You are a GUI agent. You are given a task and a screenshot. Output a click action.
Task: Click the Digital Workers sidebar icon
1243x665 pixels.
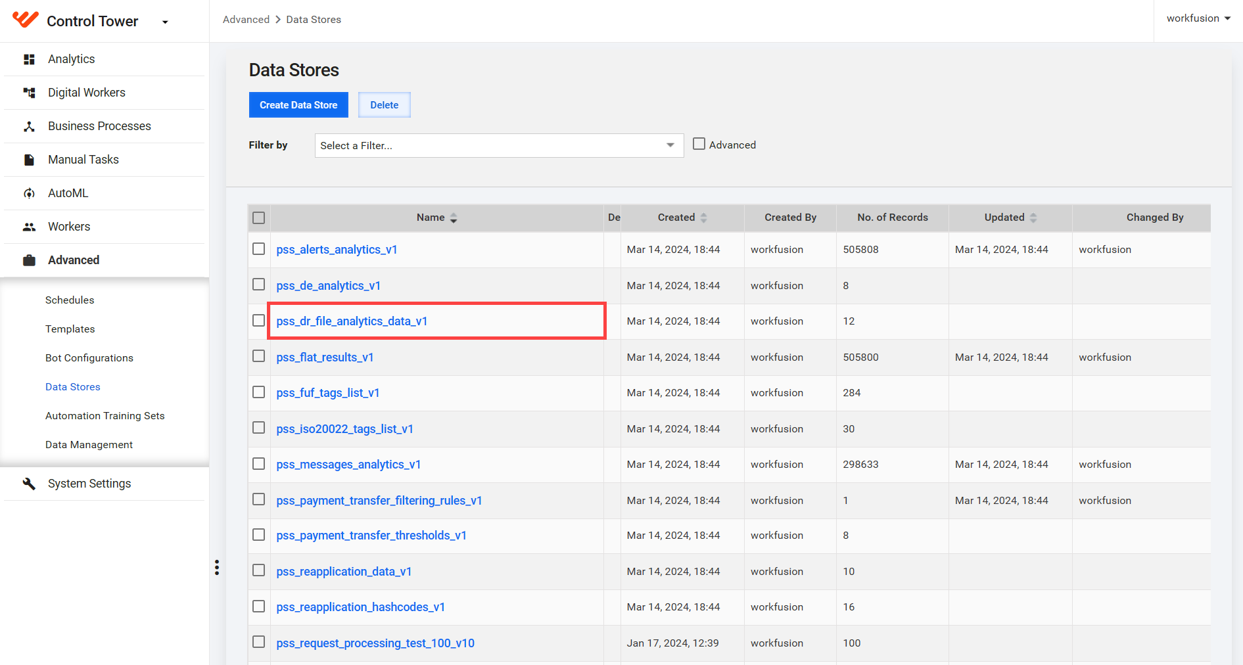click(x=29, y=93)
